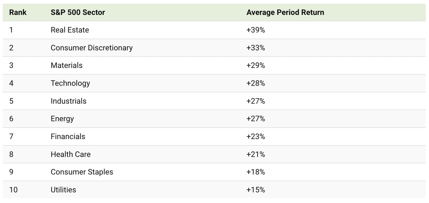Click the Average Period Return header
Image resolution: width=429 pixels, height=203 pixels.
tap(285, 12)
